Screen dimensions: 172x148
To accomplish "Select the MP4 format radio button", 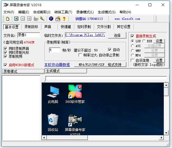I will (x=132, y=55).
